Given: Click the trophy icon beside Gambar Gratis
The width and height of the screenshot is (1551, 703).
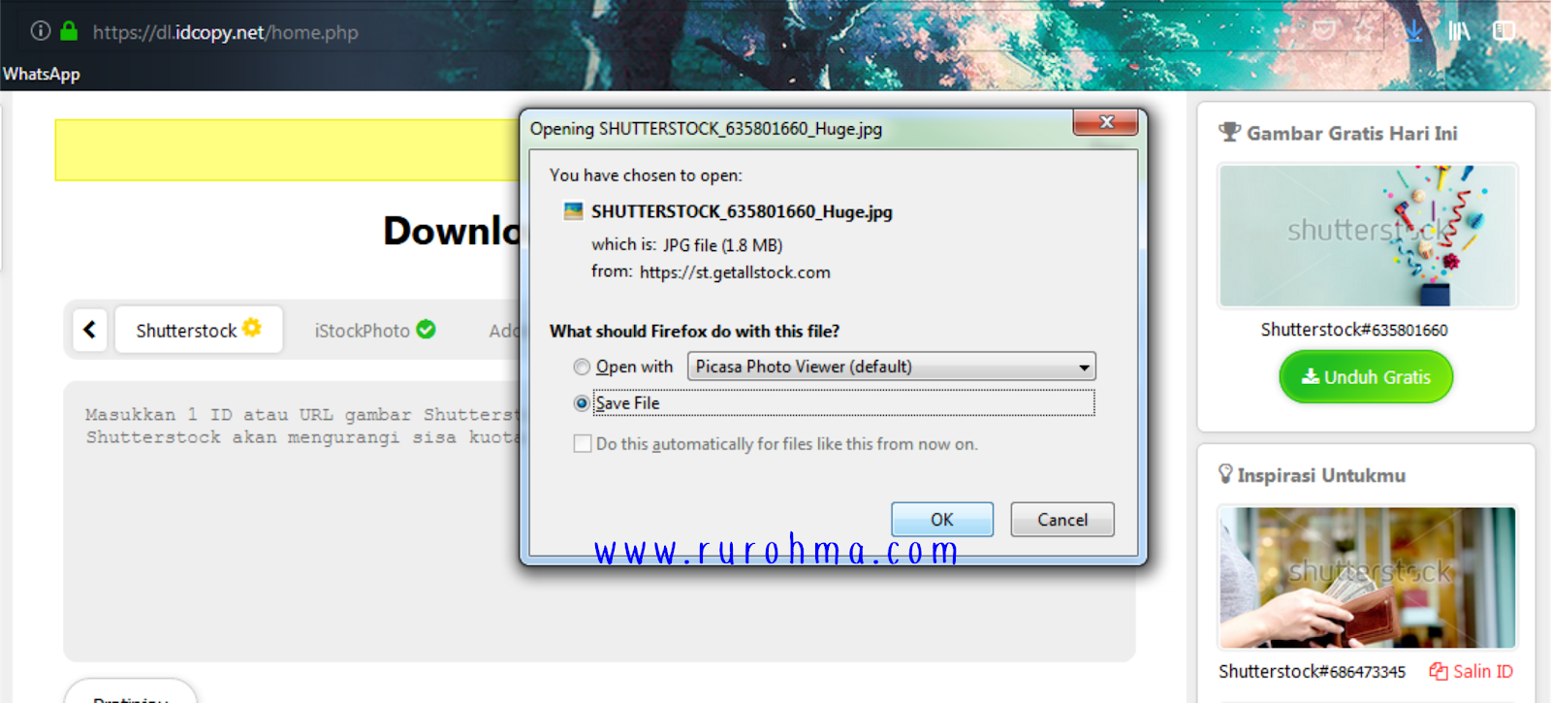Looking at the screenshot, I should (1229, 132).
